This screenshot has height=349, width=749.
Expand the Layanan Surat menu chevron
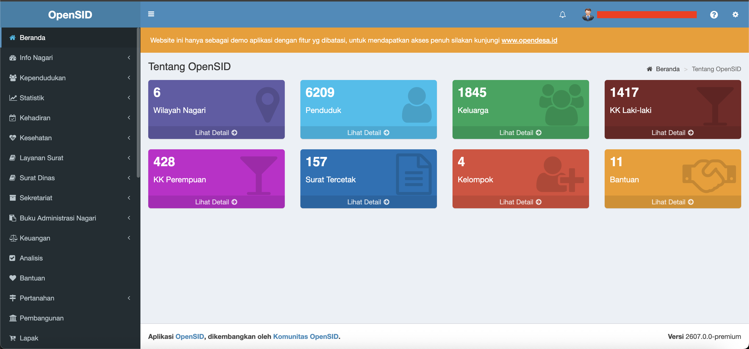click(129, 158)
